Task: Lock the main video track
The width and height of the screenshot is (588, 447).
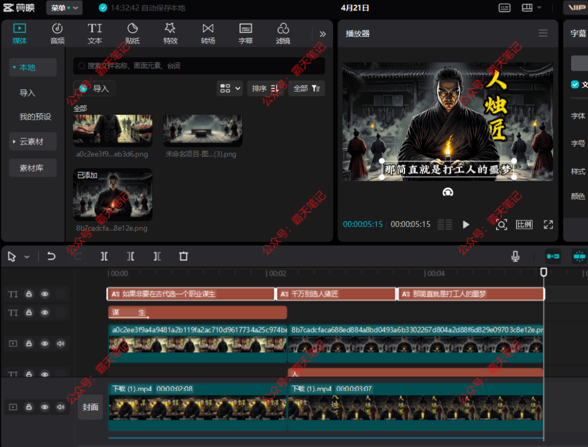Action: click(x=29, y=407)
